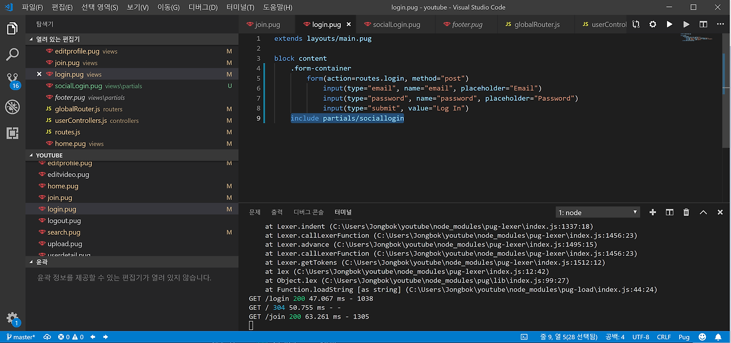Viewport: 731px width, 343px height.
Task: Open the Extensions view in activity bar
Action: pos(12,133)
